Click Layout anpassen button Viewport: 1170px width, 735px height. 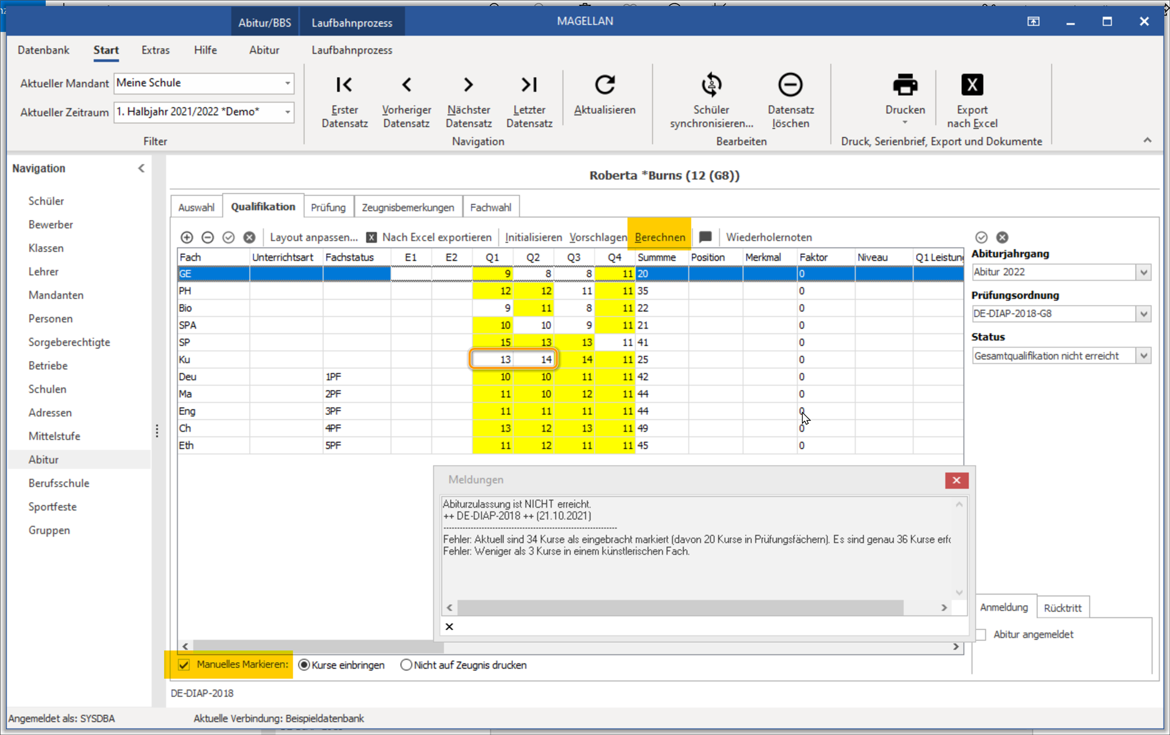tap(314, 237)
